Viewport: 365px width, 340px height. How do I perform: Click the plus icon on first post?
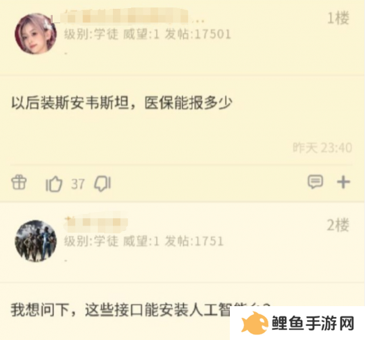343,182
